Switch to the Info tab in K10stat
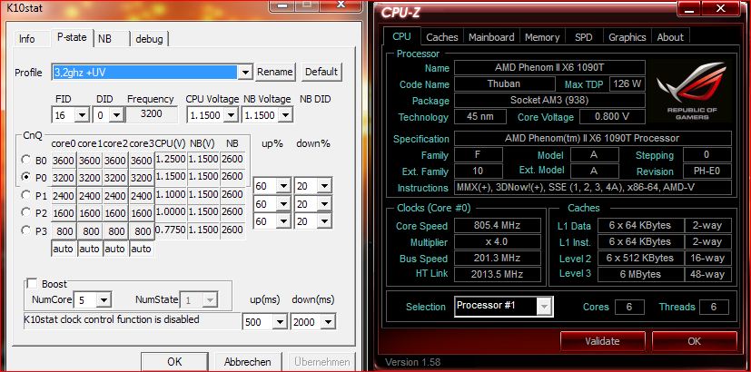The height and width of the screenshot is (372, 751). coord(27,39)
